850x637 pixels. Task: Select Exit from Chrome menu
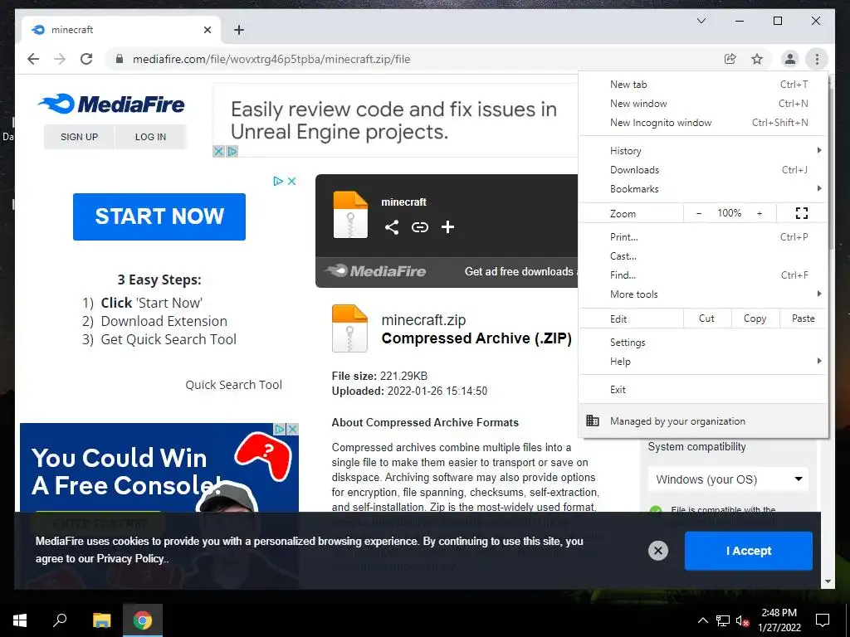click(x=703, y=390)
